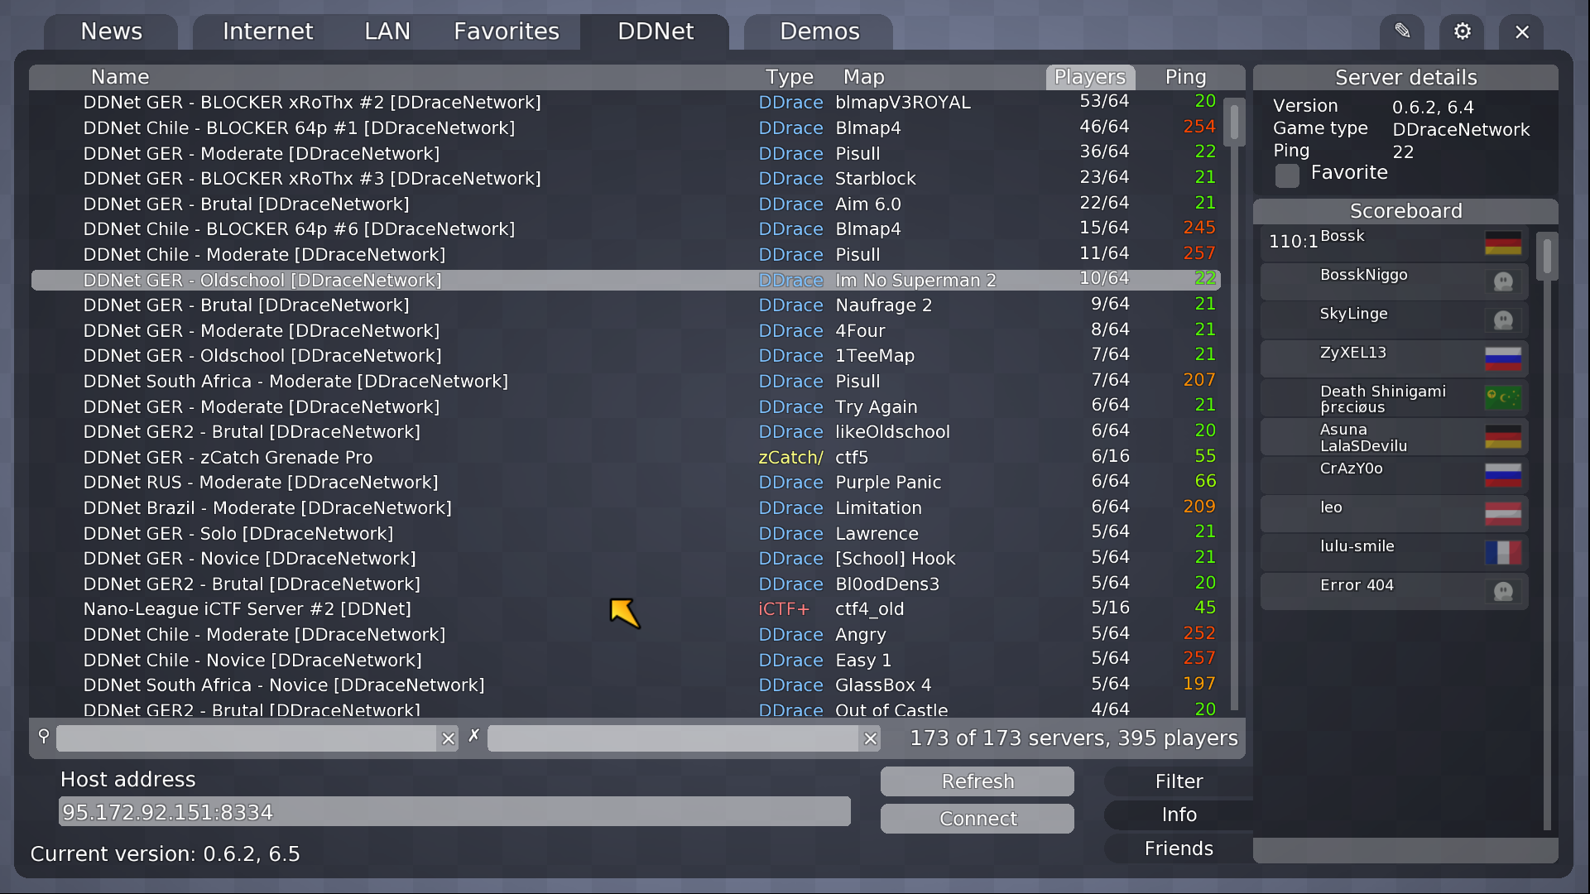Click ZyXEL13's Russian flag icon
The width and height of the screenshot is (1590, 894).
pyautogui.click(x=1505, y=359)
